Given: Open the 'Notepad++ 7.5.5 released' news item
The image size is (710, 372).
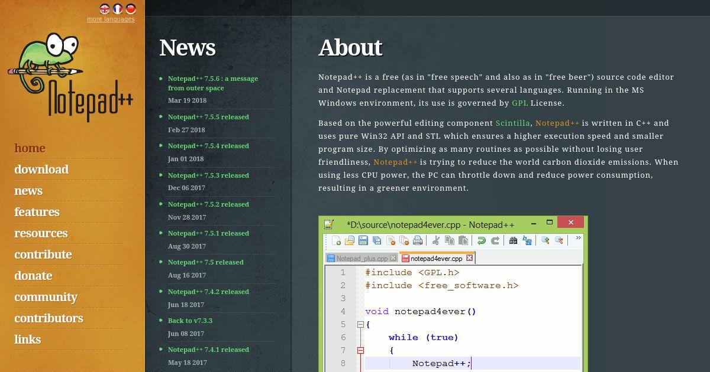Looking at the screenshot, I should pyautogui.click(x=208, y=117).
